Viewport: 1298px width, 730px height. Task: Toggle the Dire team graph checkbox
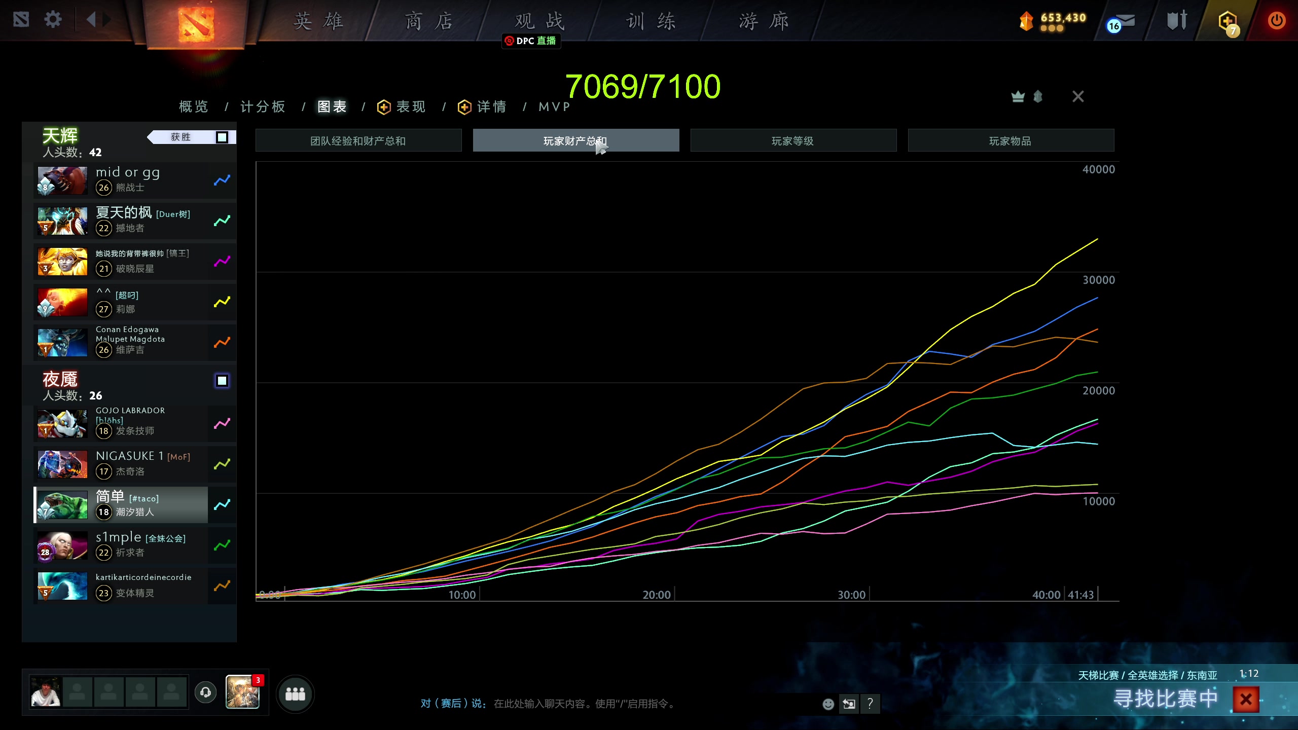[x=222, y=381]
